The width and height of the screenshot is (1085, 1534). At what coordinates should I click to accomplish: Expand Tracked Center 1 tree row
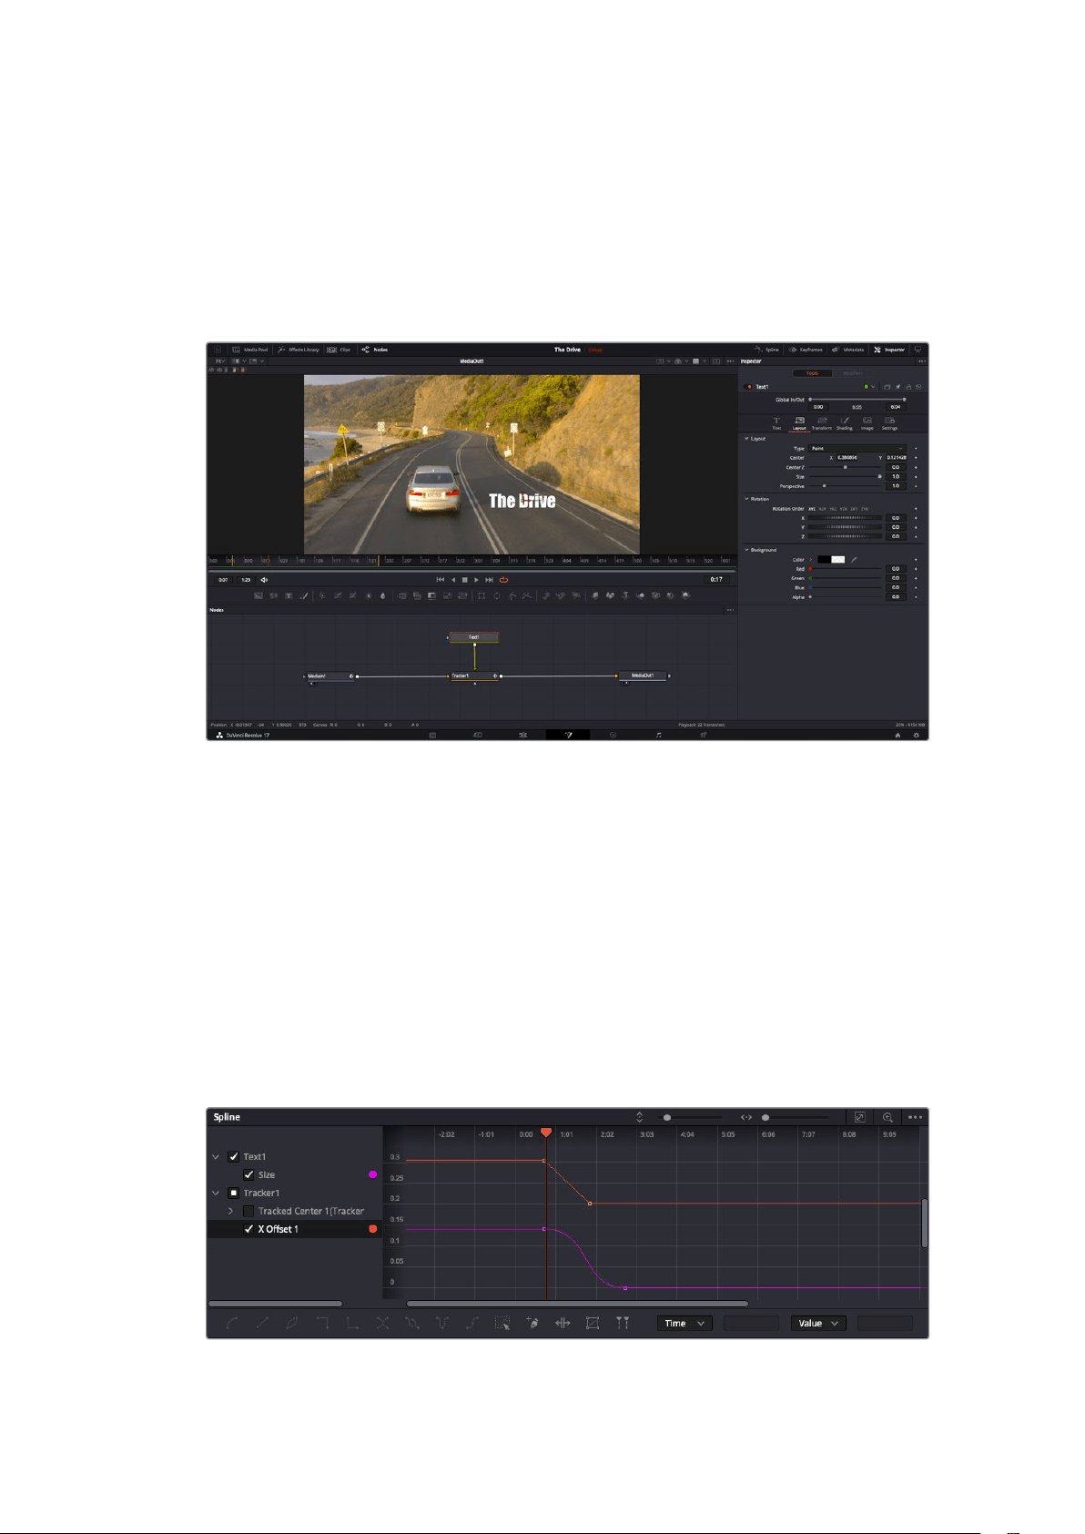coord(230,1212)
